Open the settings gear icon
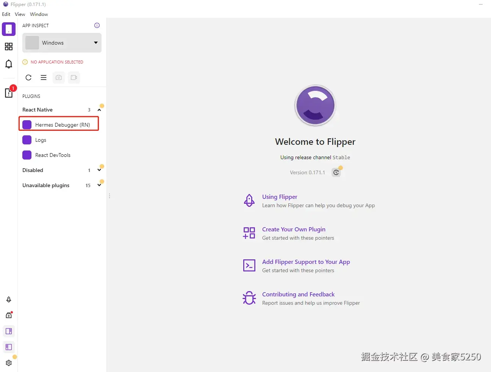The height and width of the screenshot is (372, 491). 9,363
